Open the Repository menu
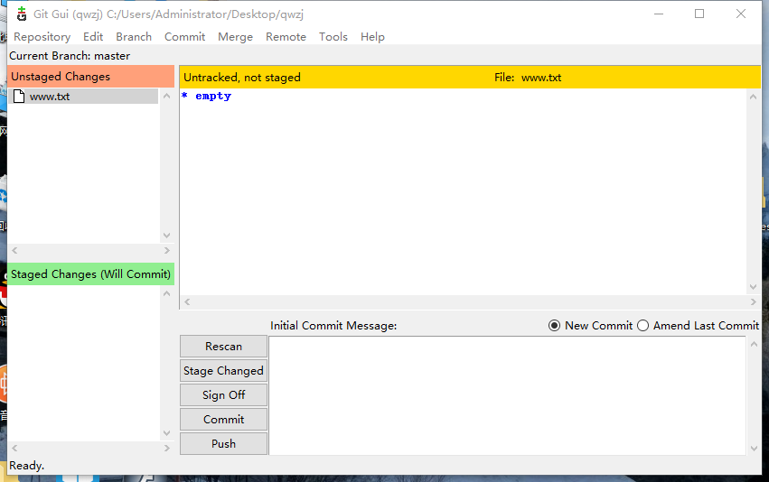This screenshot has height=482, width=769. click(x=42, y=37)
